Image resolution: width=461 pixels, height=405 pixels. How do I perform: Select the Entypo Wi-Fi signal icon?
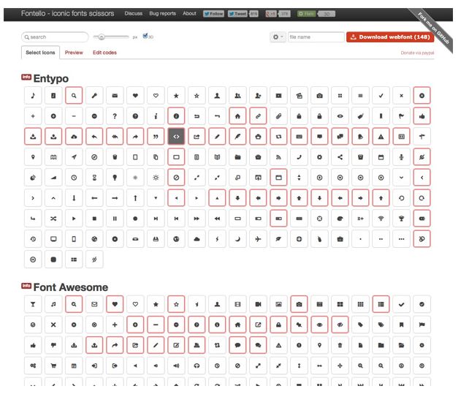pos(381,219)
